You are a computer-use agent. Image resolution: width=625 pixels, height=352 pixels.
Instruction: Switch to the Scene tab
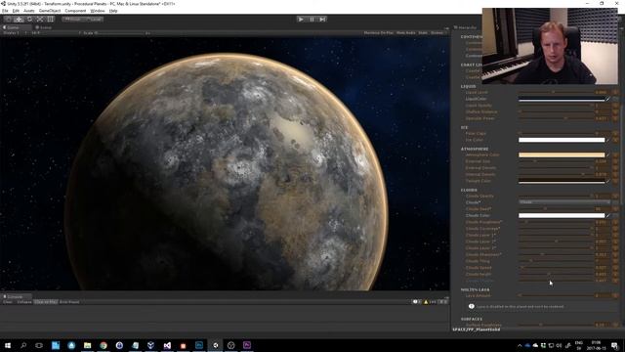pyautogui.click(x=45, y=27)
